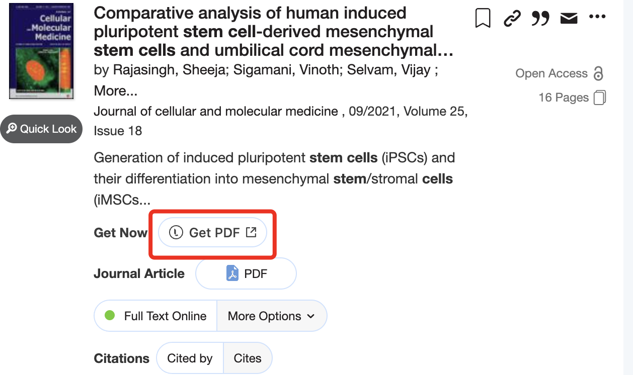Image resolution: width=633 pixels, height=375 pixels.
Task: Click the bookmark save icon
Action: point(483,17)
